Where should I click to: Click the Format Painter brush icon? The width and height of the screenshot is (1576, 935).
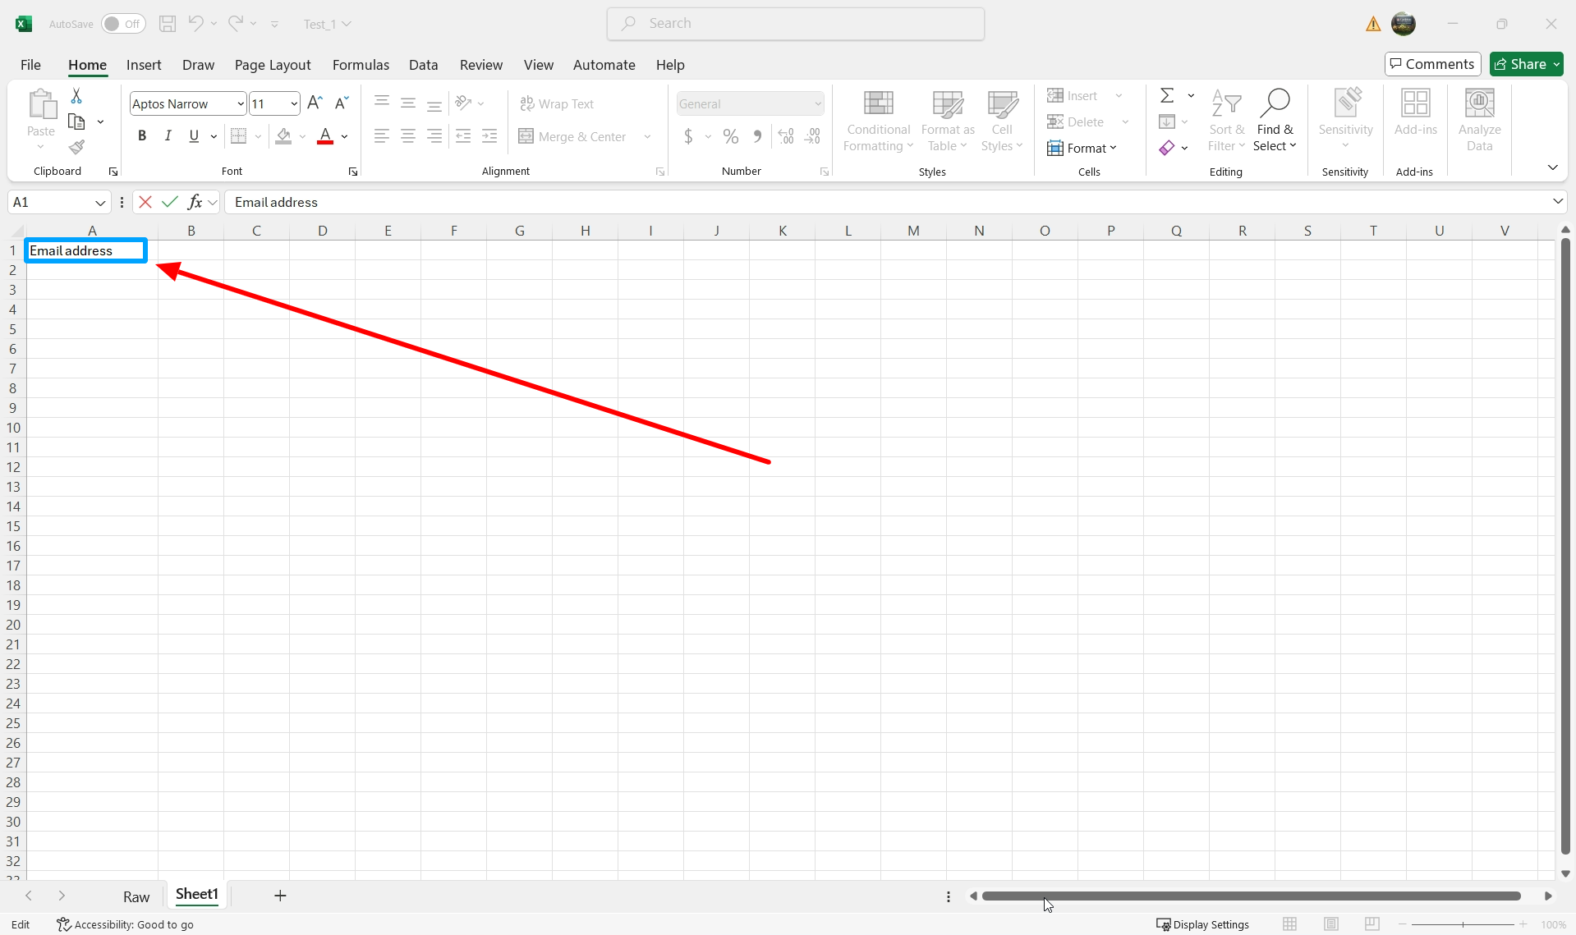tap(76, 148)
